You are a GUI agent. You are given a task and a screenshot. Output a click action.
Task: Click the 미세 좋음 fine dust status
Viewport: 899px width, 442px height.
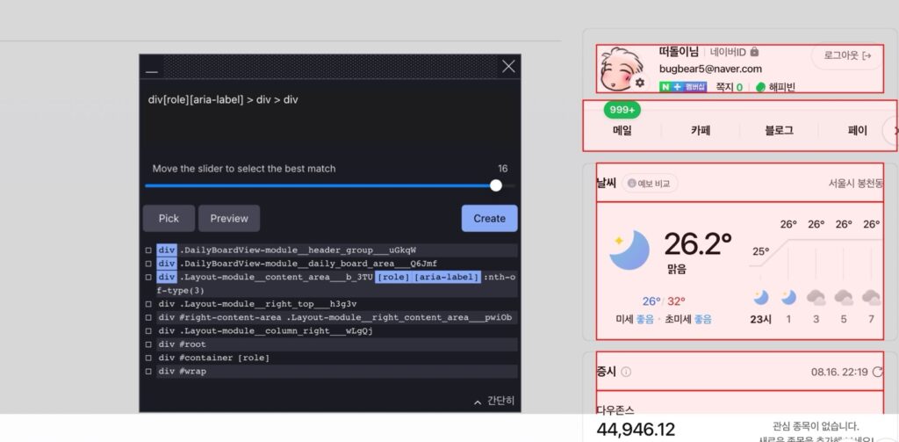click(634, 320)
